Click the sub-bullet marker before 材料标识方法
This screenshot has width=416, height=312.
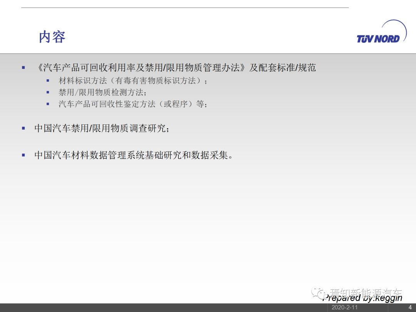pos(48,81)
